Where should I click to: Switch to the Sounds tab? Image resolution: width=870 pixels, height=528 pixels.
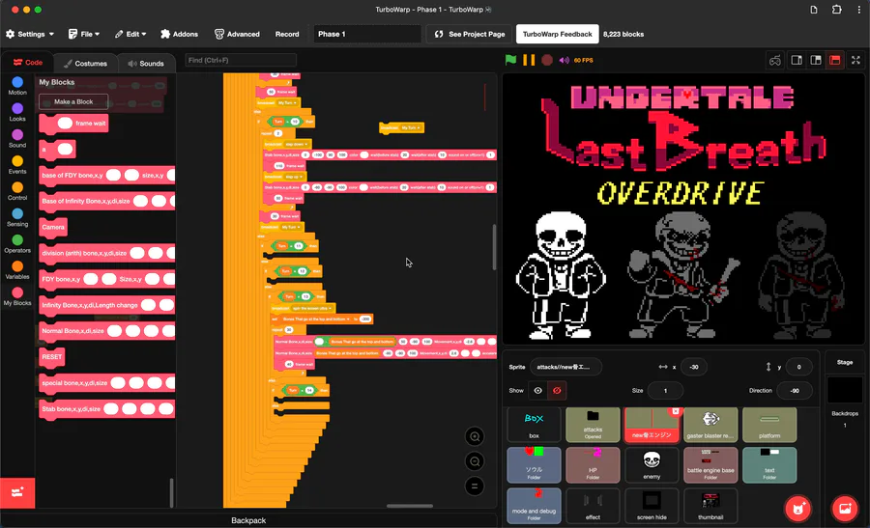coord(146,63)
